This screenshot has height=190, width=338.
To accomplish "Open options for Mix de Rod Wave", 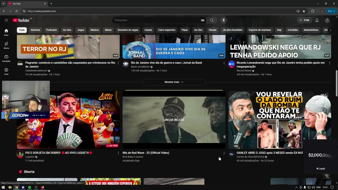I will [224, 153].
